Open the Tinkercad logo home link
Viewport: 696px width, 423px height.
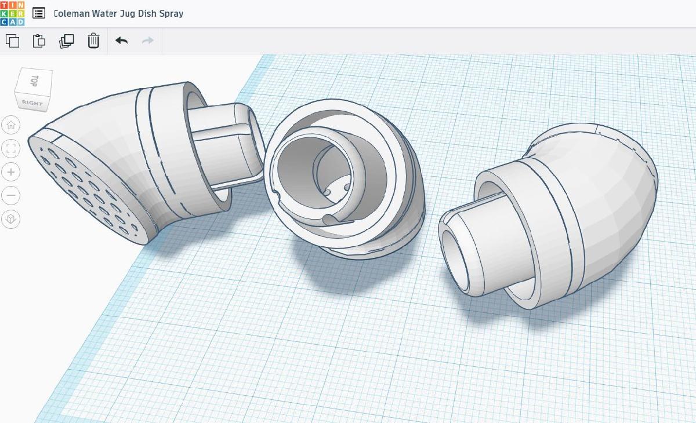click(12, 13)
